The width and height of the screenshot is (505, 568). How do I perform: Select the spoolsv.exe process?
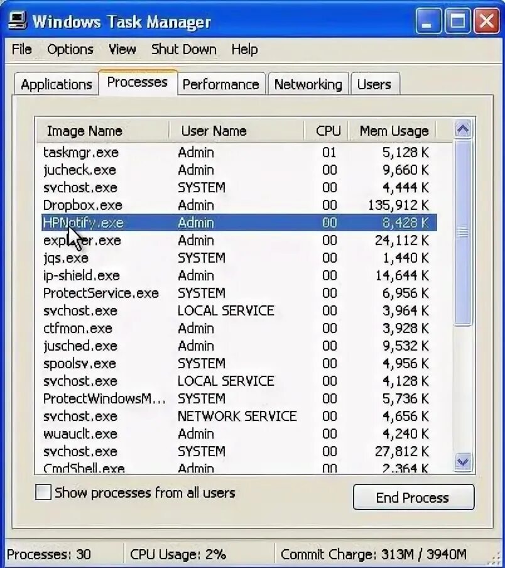click(239, 363)
